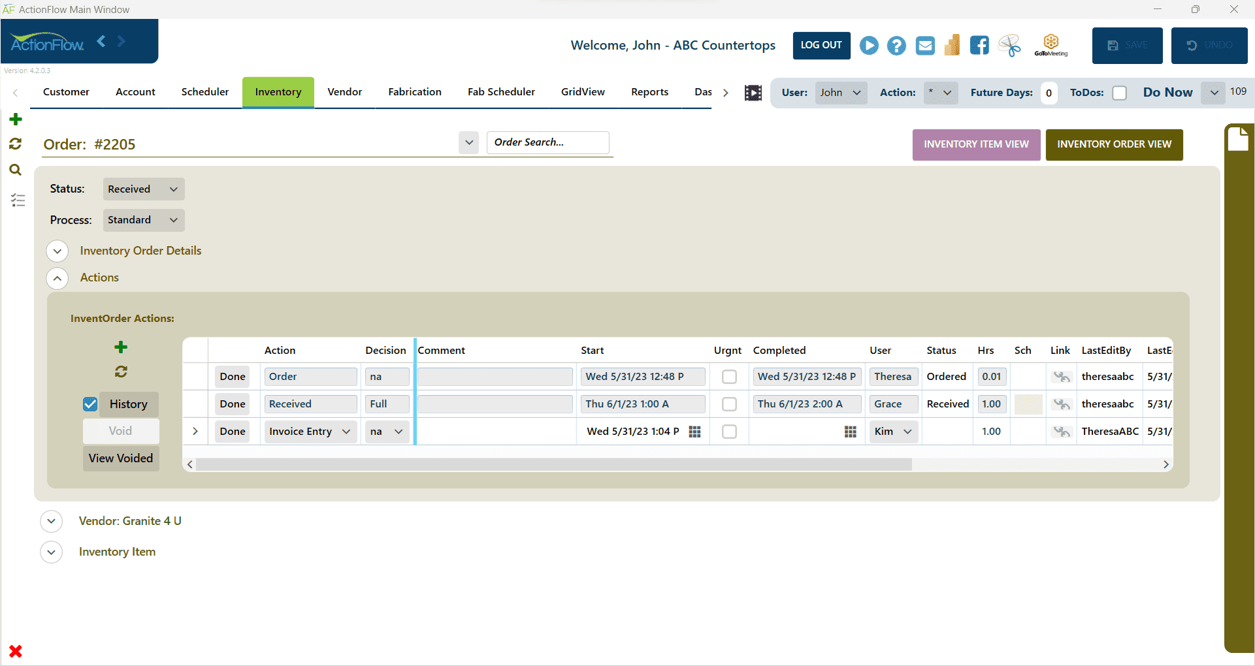The width and height of the screenshot is (1255, 666).
Task: Click the View Voided button
Action: (x=121, y=458)
